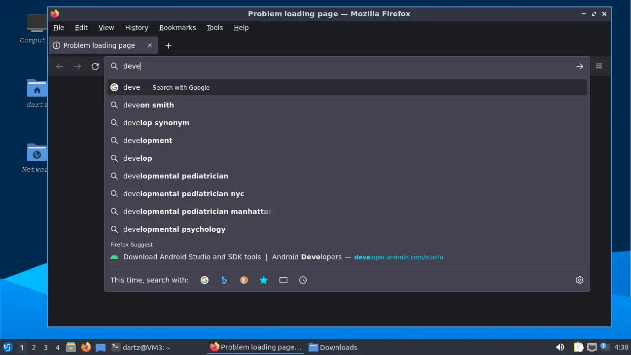The height and width of the screenshot is (355, 631).
Task: Click the Problem loading page taskbar entry
Action: [256, 347]
